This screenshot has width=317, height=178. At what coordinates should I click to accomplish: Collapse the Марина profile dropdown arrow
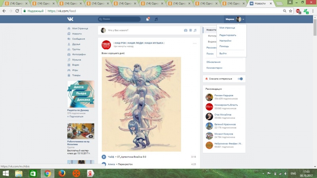(243, 19)
